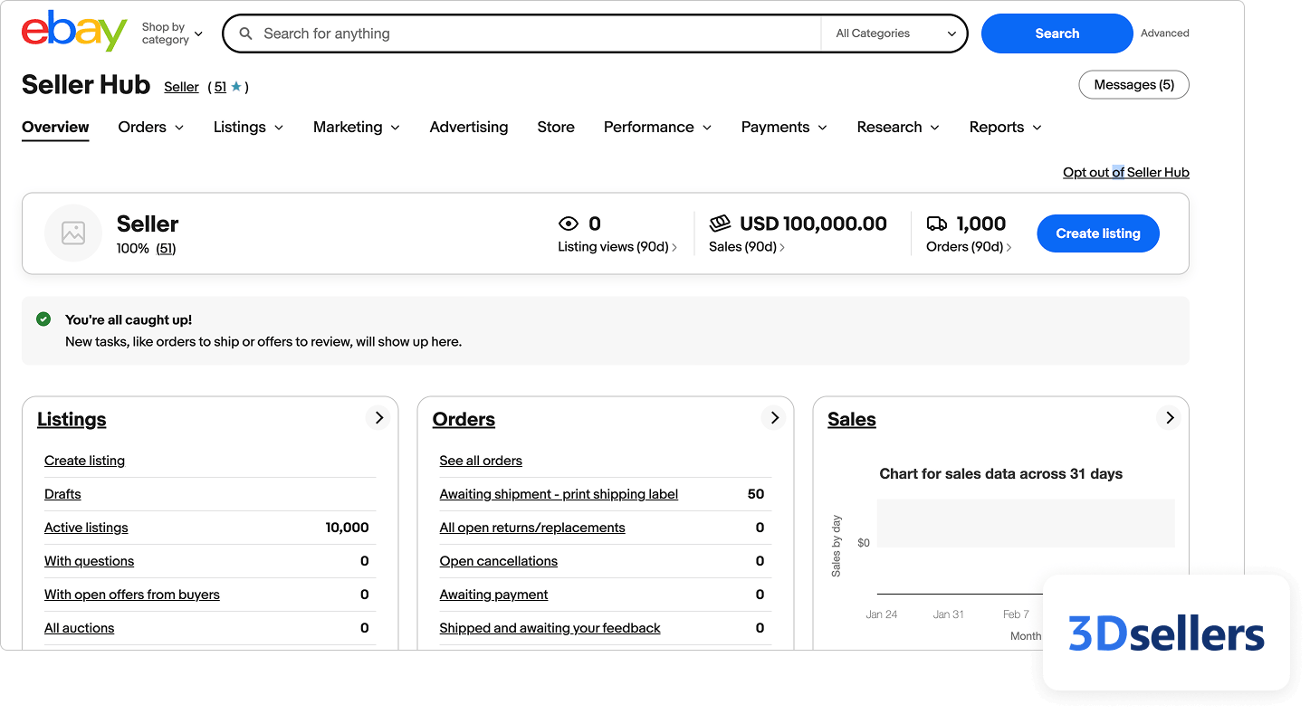
Task: Open Listings card arrow button
Action: 379,418
